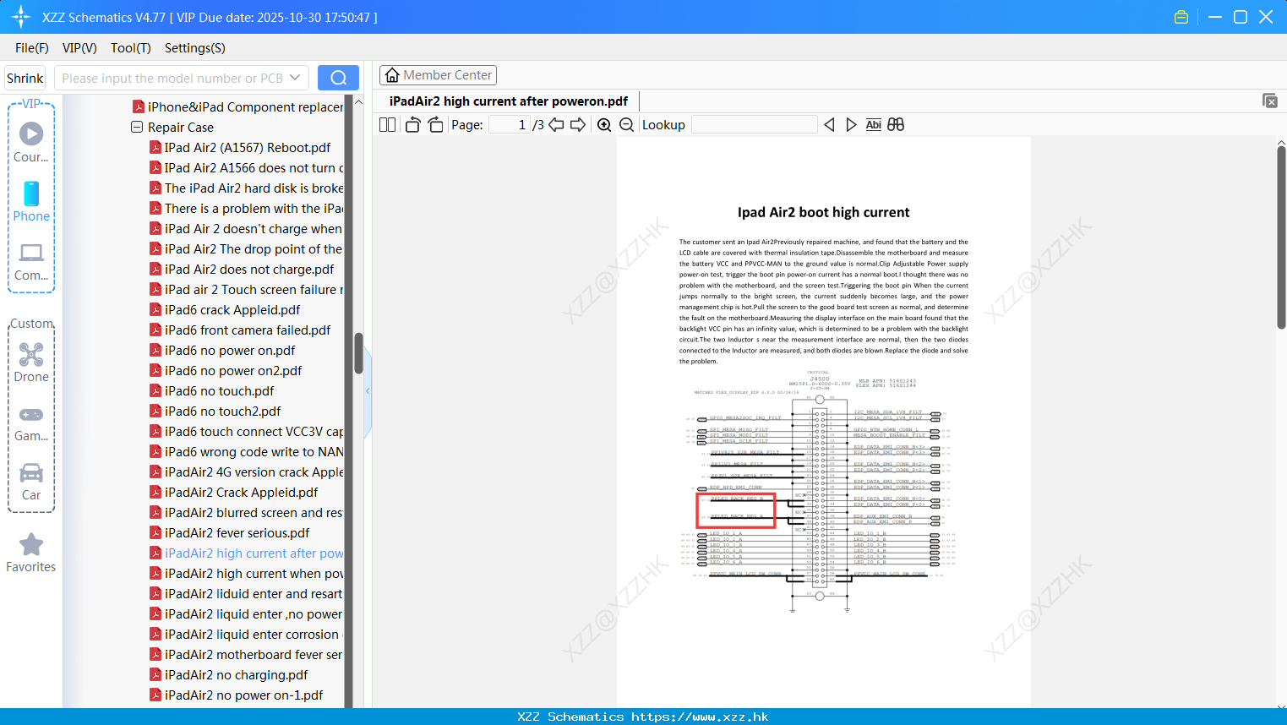Open the Tool(T) menu
The width and height of the screenshot is (1287, 725).
click(x=131, y=48)
